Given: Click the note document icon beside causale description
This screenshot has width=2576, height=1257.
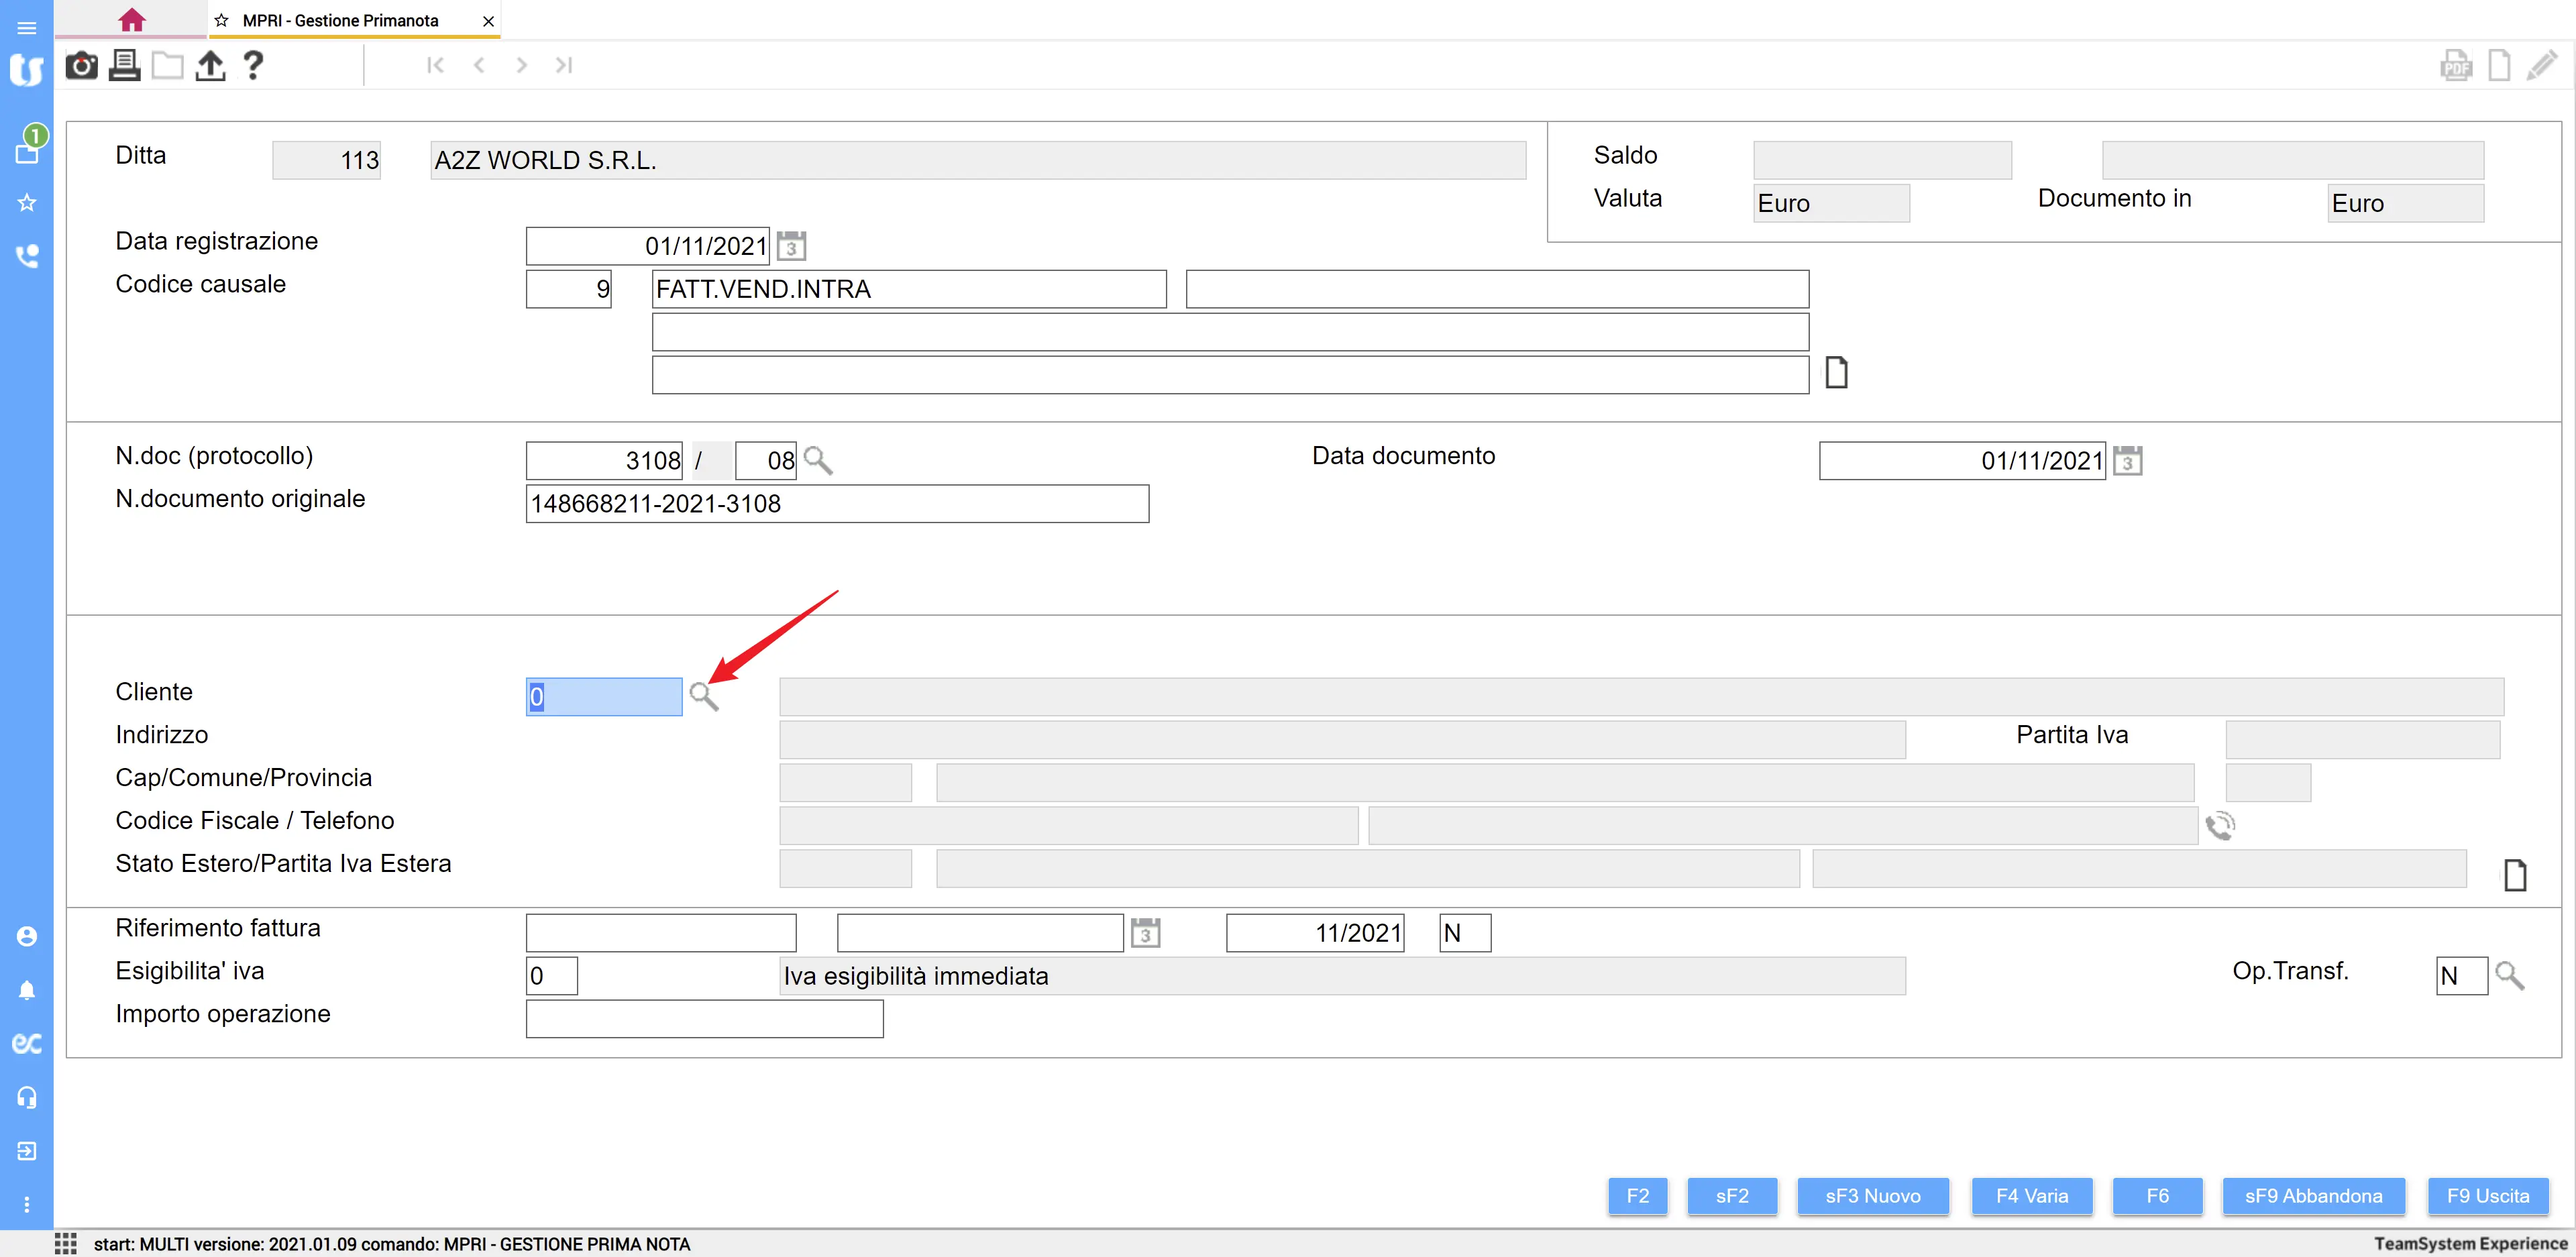Looking at the screenshot, I should tap(1836, 373).
